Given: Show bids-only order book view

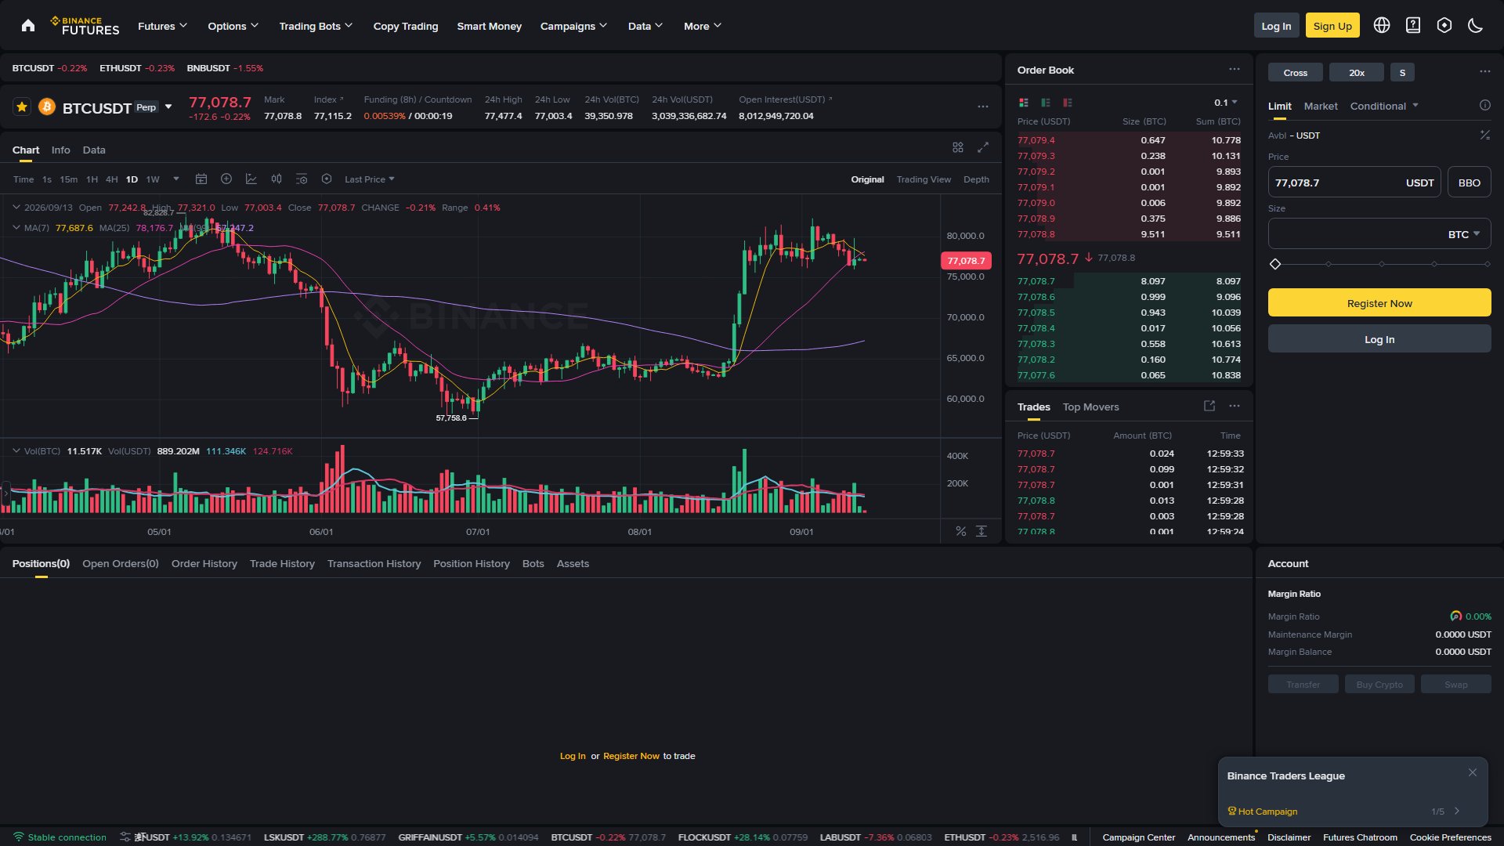Looking at the screenshot, I should click(1046, 103).
